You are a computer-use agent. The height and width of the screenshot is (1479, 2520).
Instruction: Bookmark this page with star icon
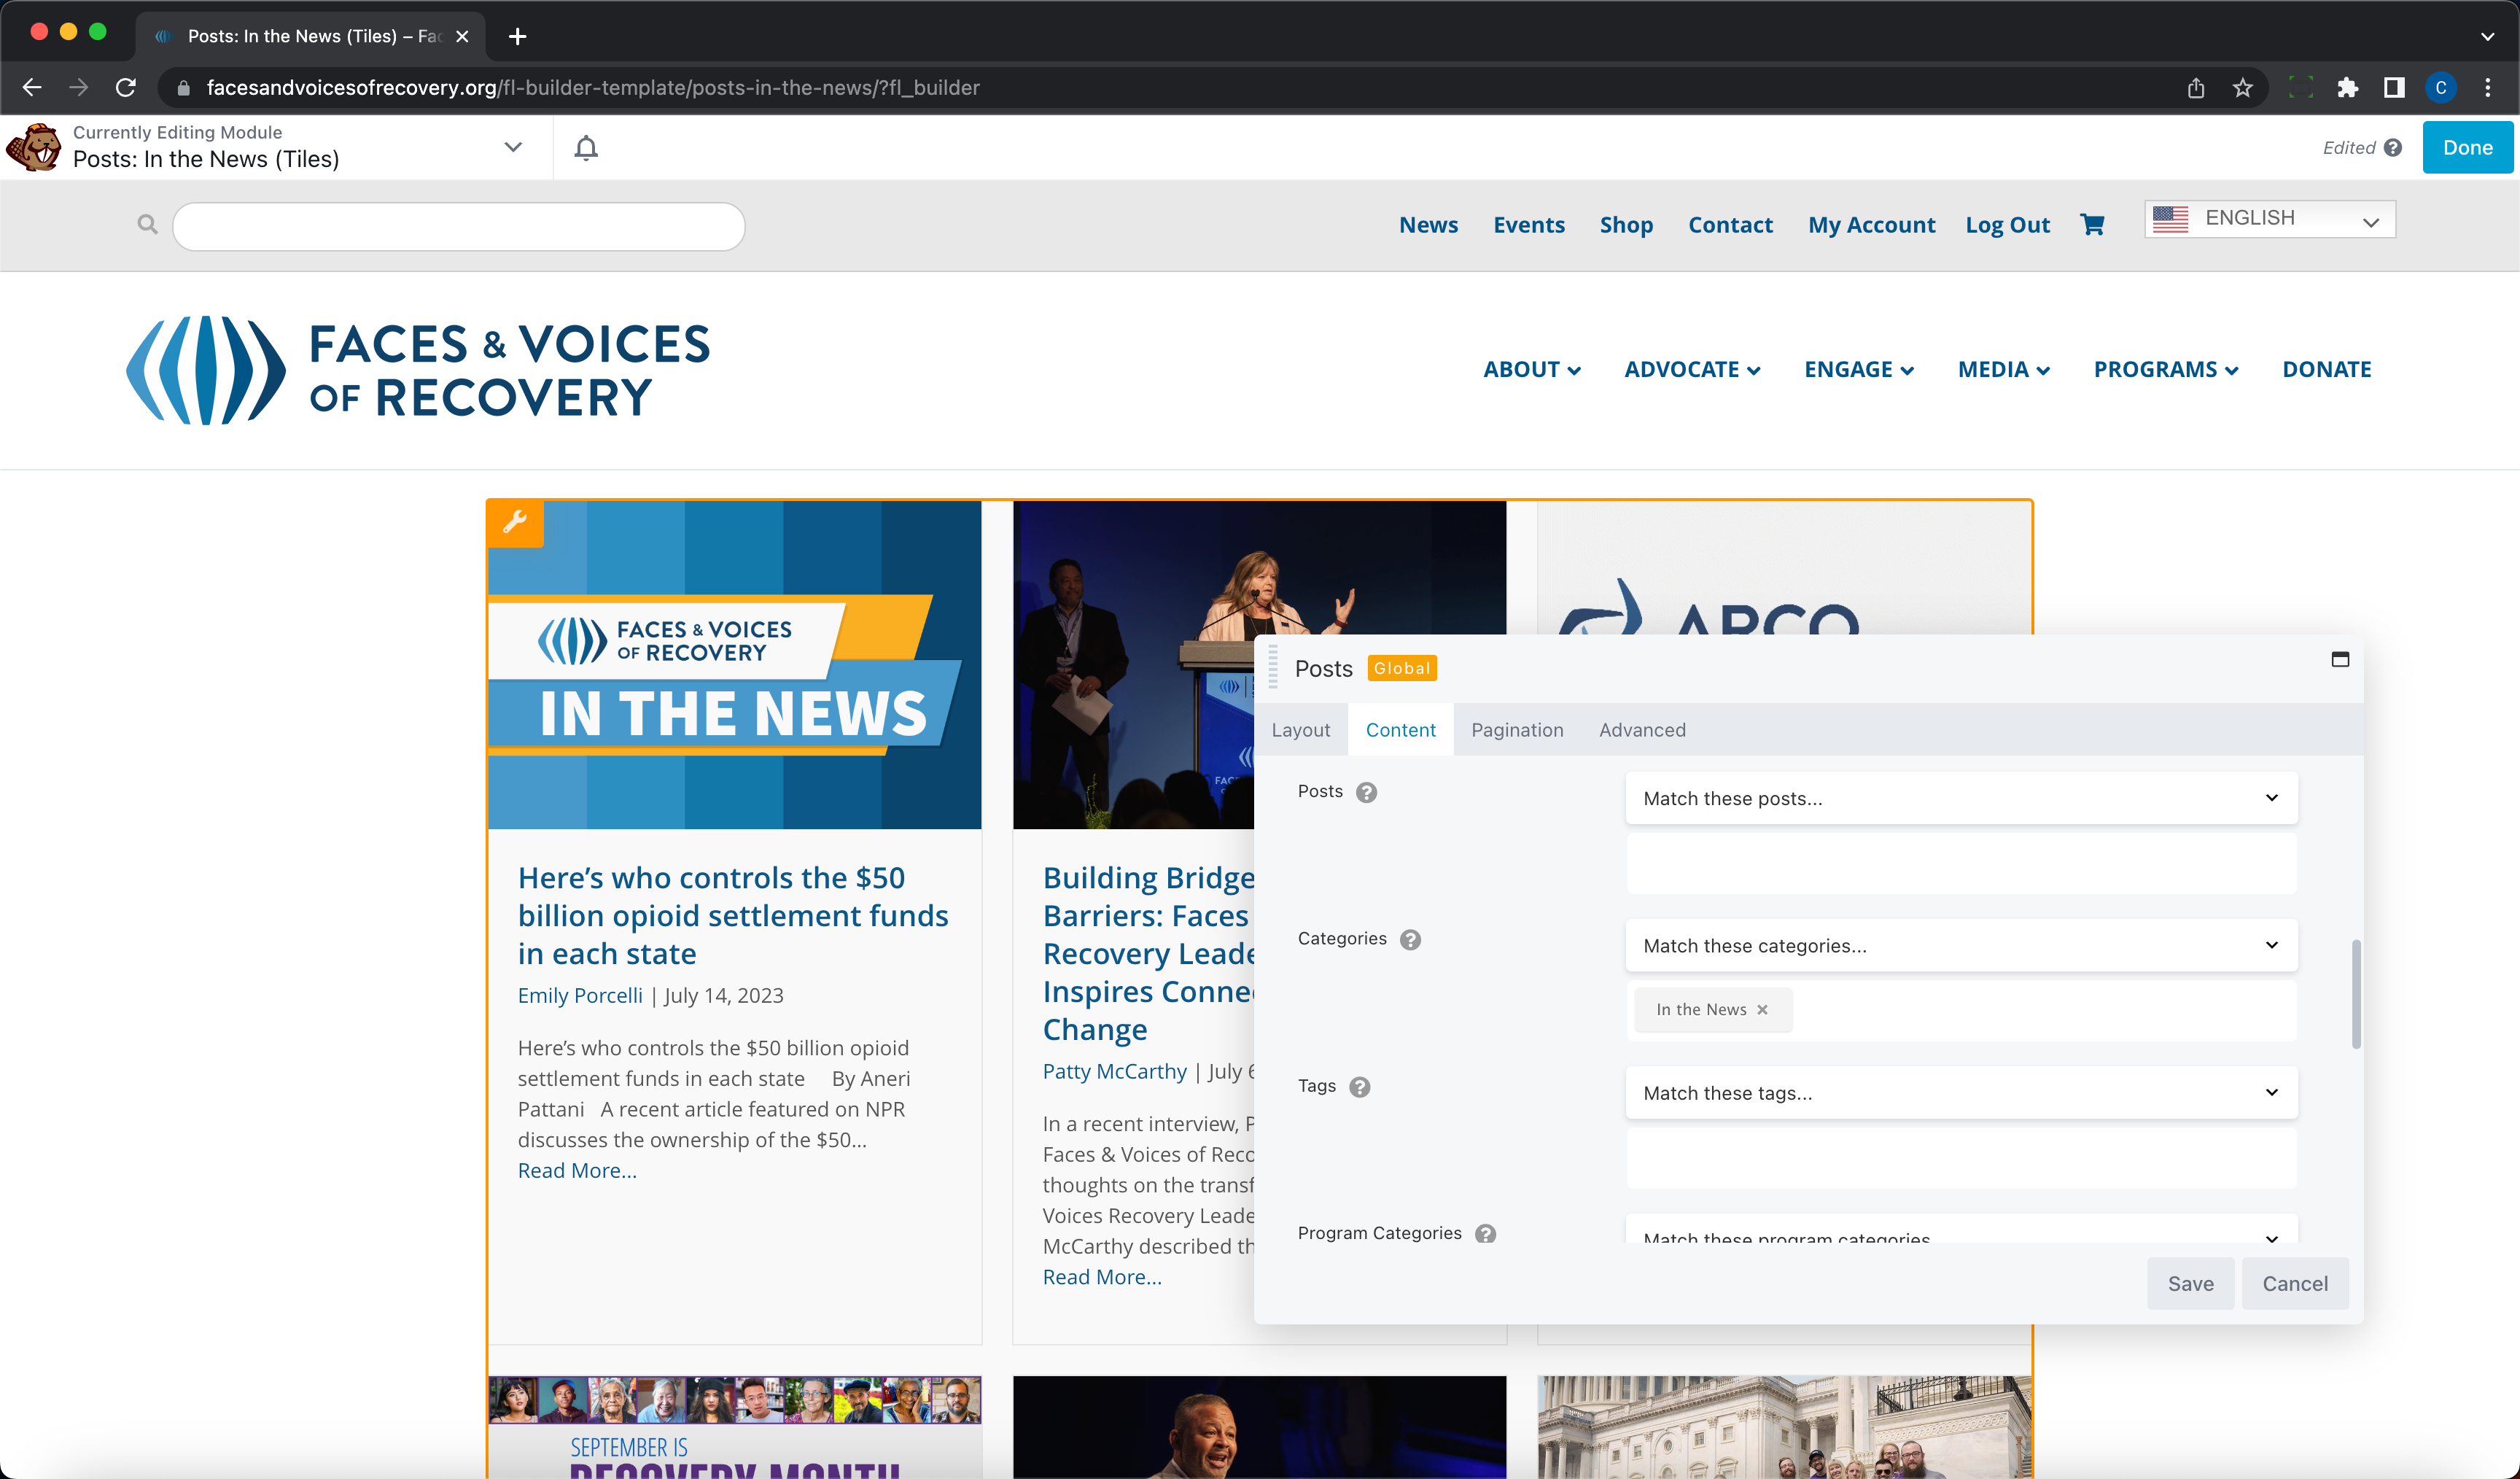click(x=2243, y=88)
